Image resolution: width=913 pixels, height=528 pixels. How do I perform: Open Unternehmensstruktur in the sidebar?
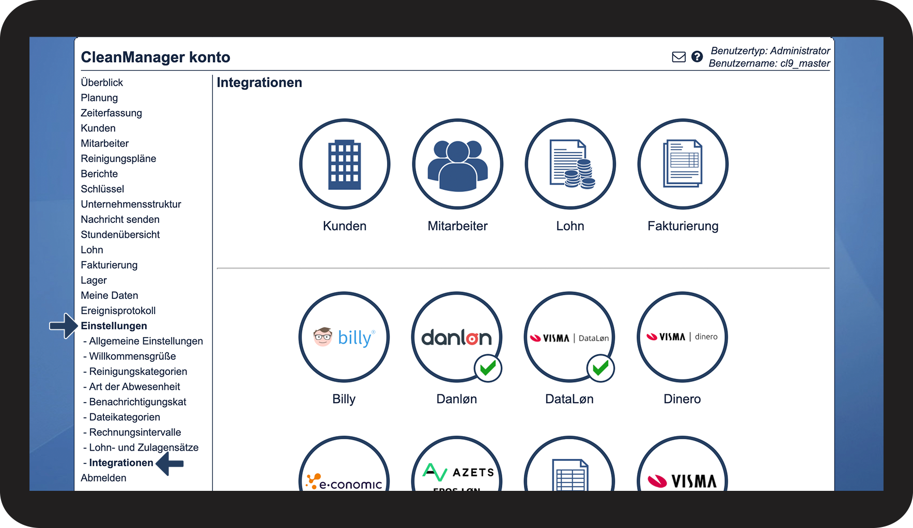[131, 204]
